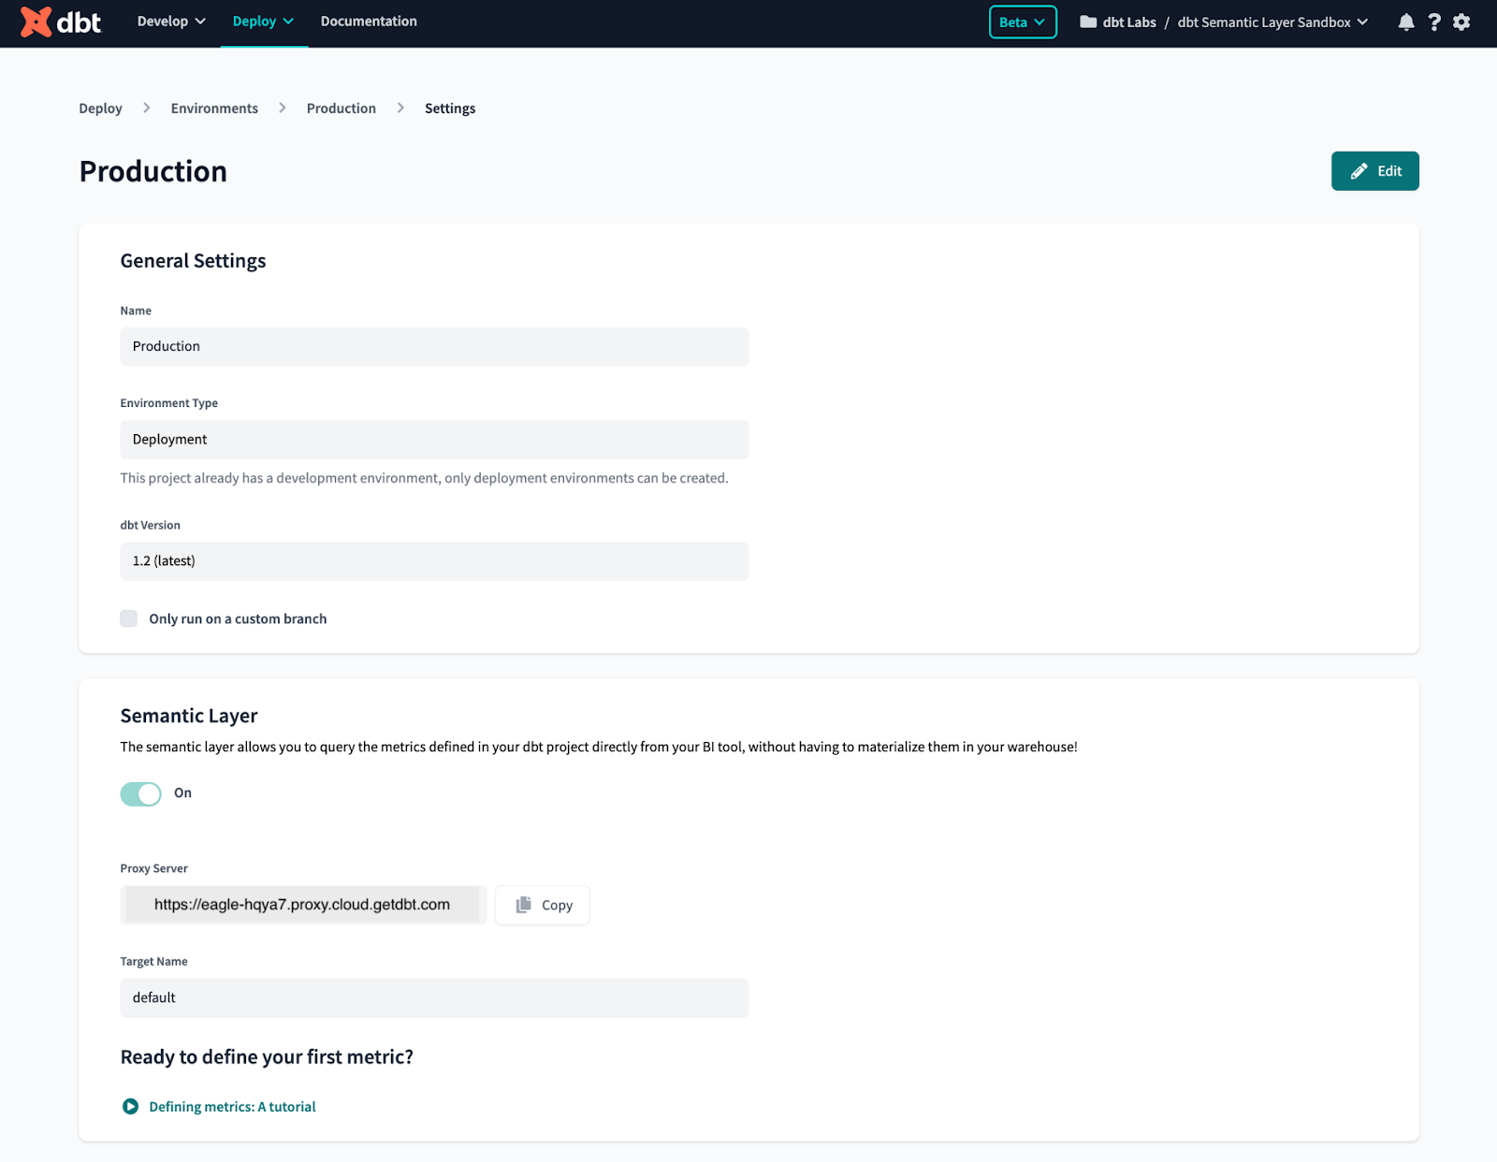
Task: Open the notifications bell
Action: pos(1405,22)
